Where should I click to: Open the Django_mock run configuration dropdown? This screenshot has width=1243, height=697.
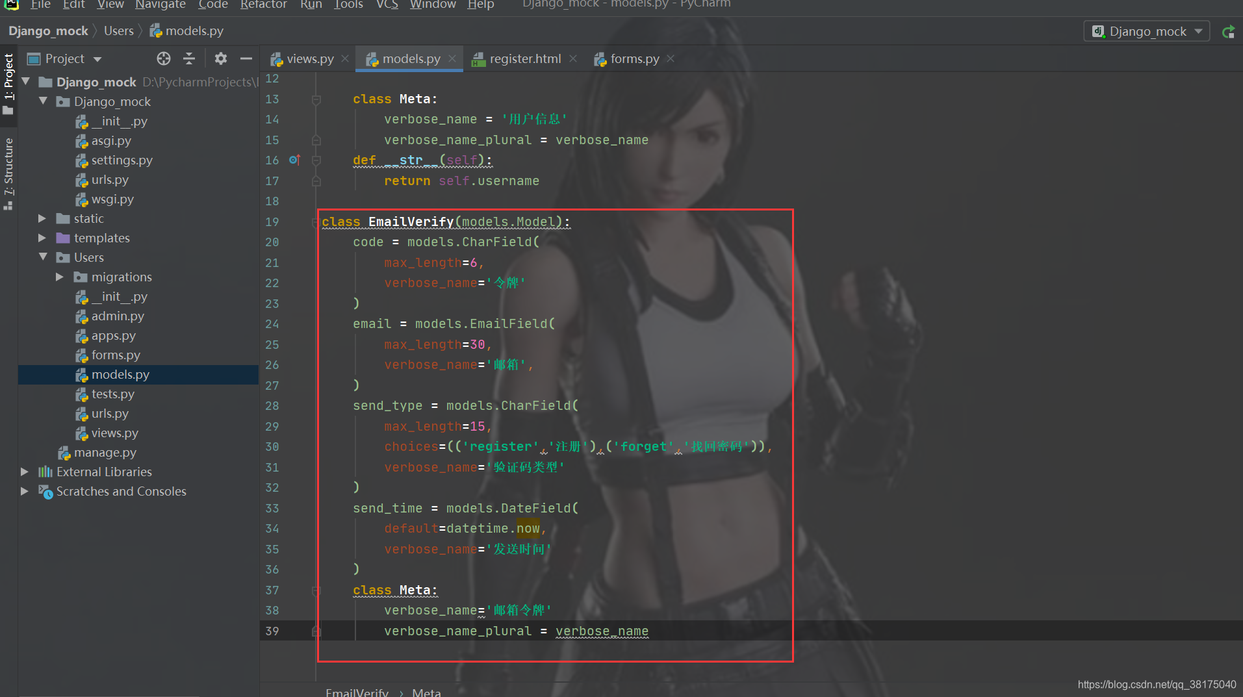pyautogui.click(x=1147, y=31)
